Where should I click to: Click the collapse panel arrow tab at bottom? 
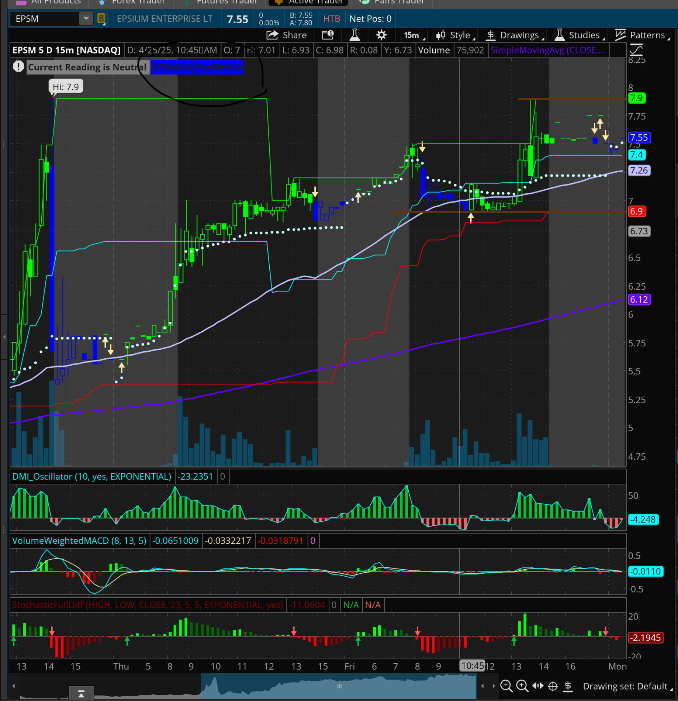coord(81,693)
